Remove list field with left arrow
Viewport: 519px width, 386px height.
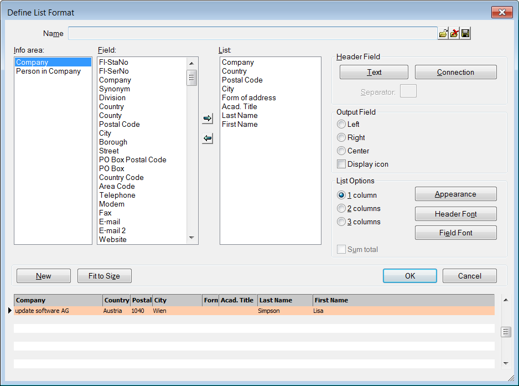coord(207,138)
